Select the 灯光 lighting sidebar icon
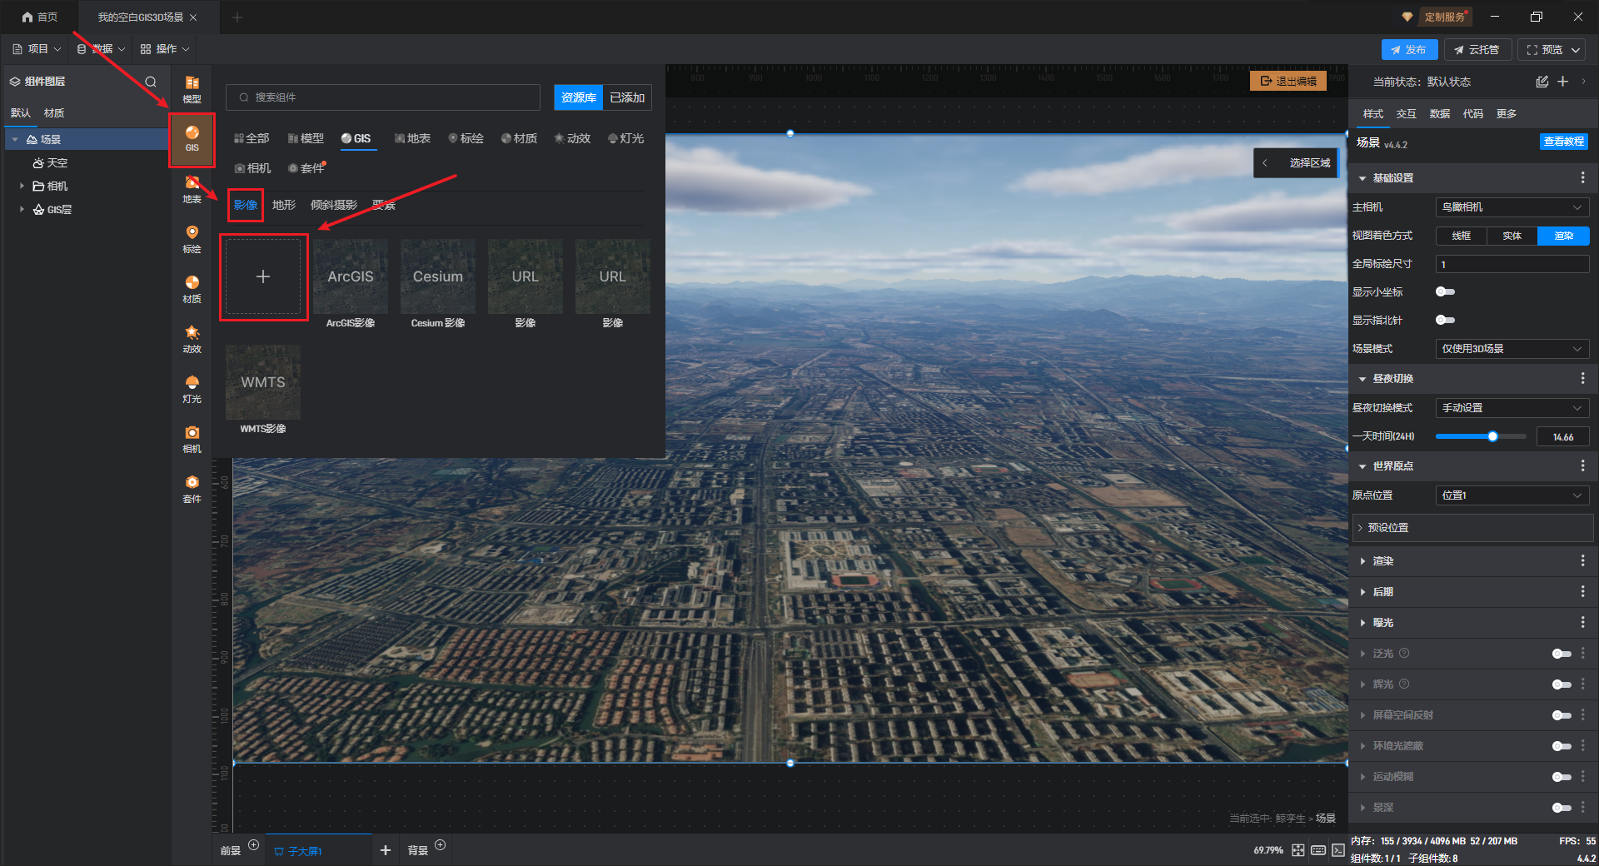 (192, 389)
